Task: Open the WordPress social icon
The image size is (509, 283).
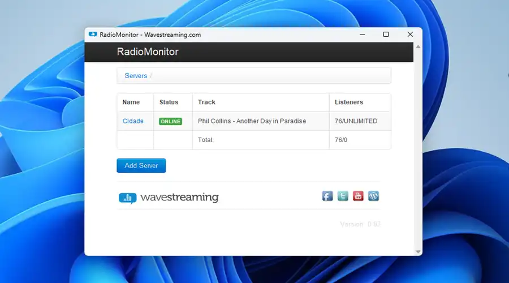Action: [x=373, y=196]
